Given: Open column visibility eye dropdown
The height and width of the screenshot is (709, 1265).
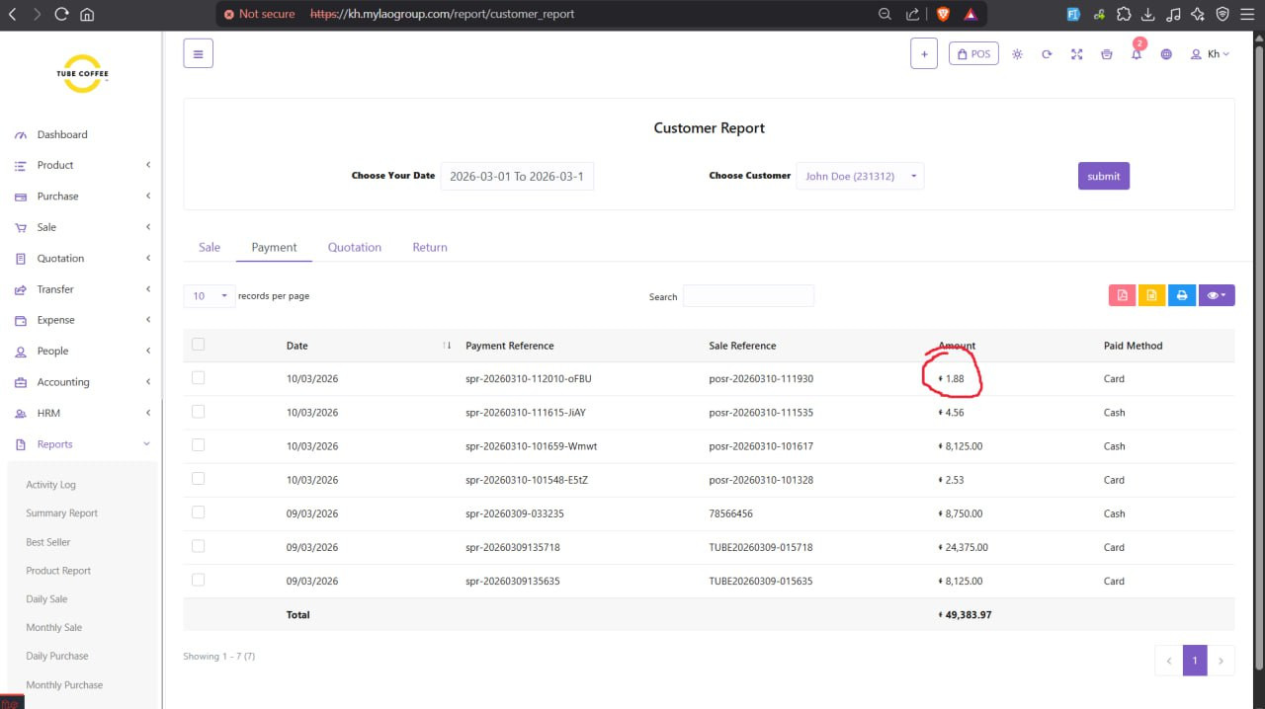Looking at the screenshot, I should [x=1217, y=294].
